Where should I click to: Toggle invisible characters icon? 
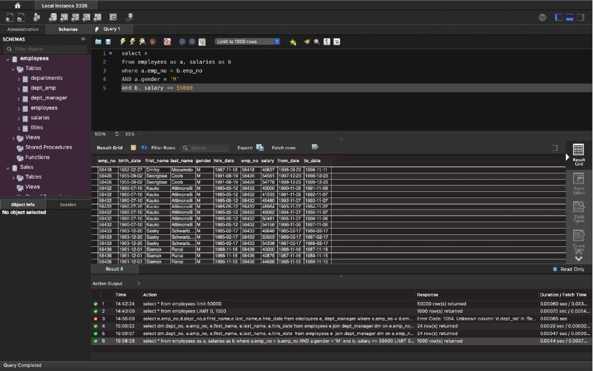327,42
